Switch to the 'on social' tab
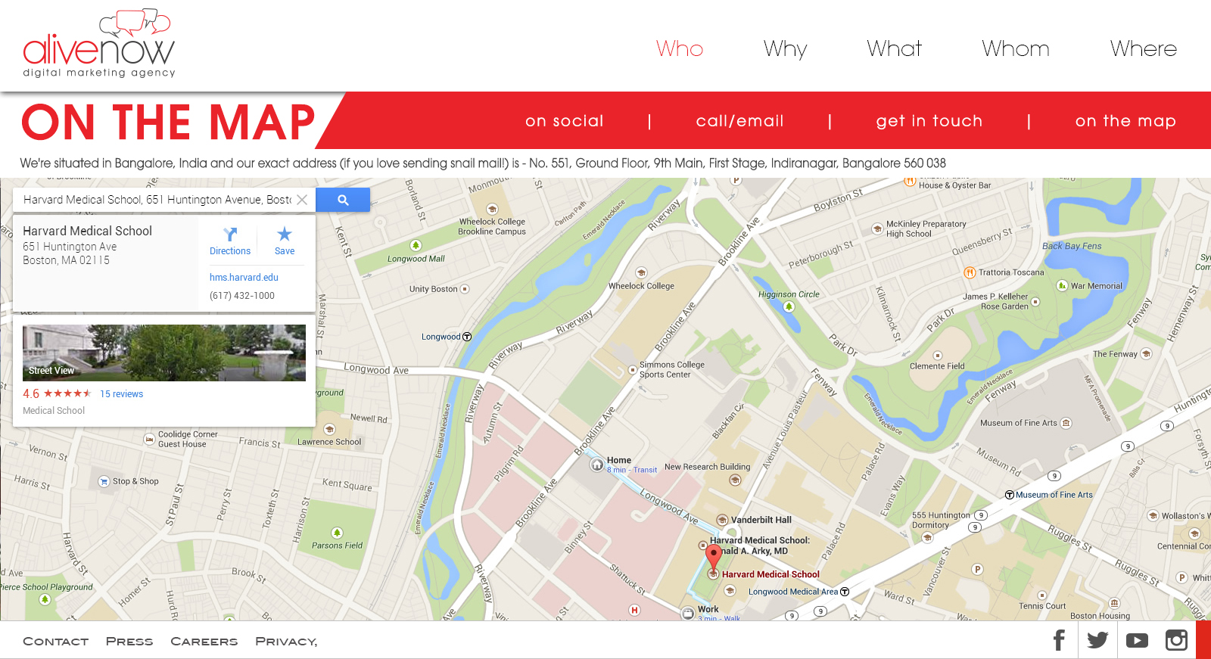 click(565, 121)
